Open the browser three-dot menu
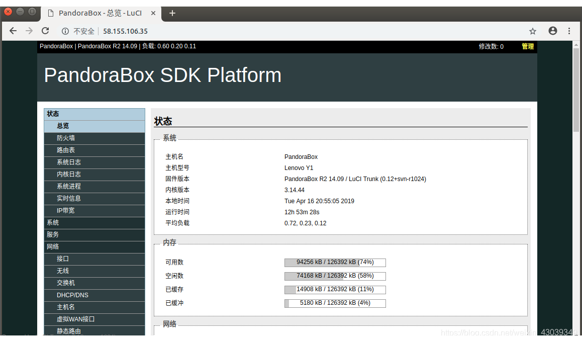The image size is (582, 342). (569, 31)
